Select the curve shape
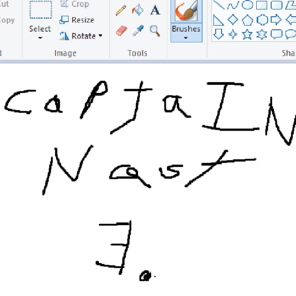 click(x=233, y=5)
